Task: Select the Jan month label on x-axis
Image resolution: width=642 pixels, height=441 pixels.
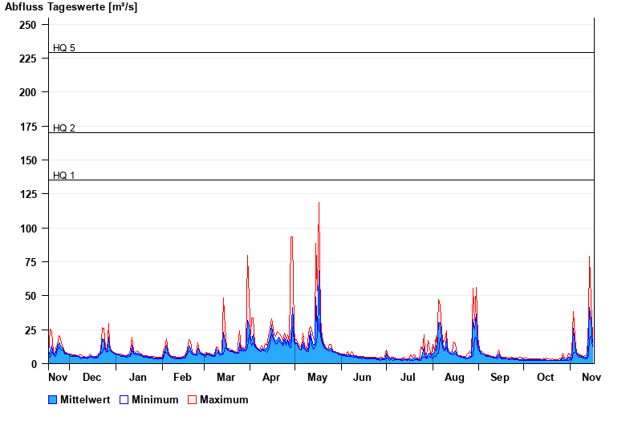Action: click(138, 377)
